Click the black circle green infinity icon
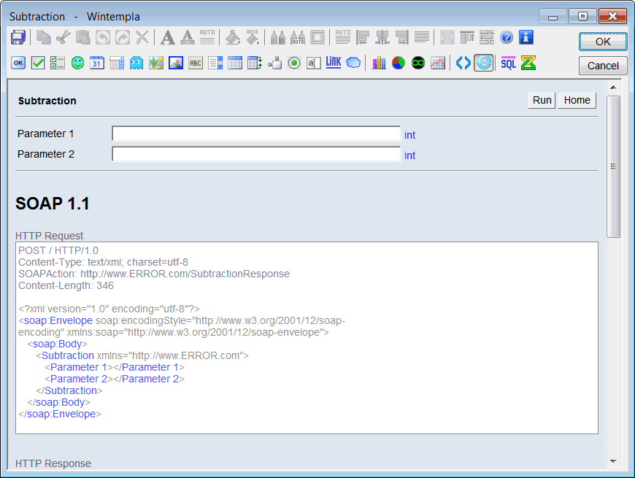This screenshot has width=635, height=478. pos(418,63)
